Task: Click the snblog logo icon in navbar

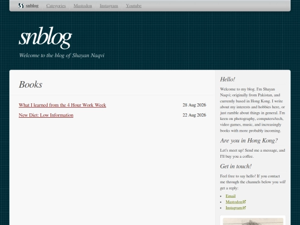Action: coord(21,6)
